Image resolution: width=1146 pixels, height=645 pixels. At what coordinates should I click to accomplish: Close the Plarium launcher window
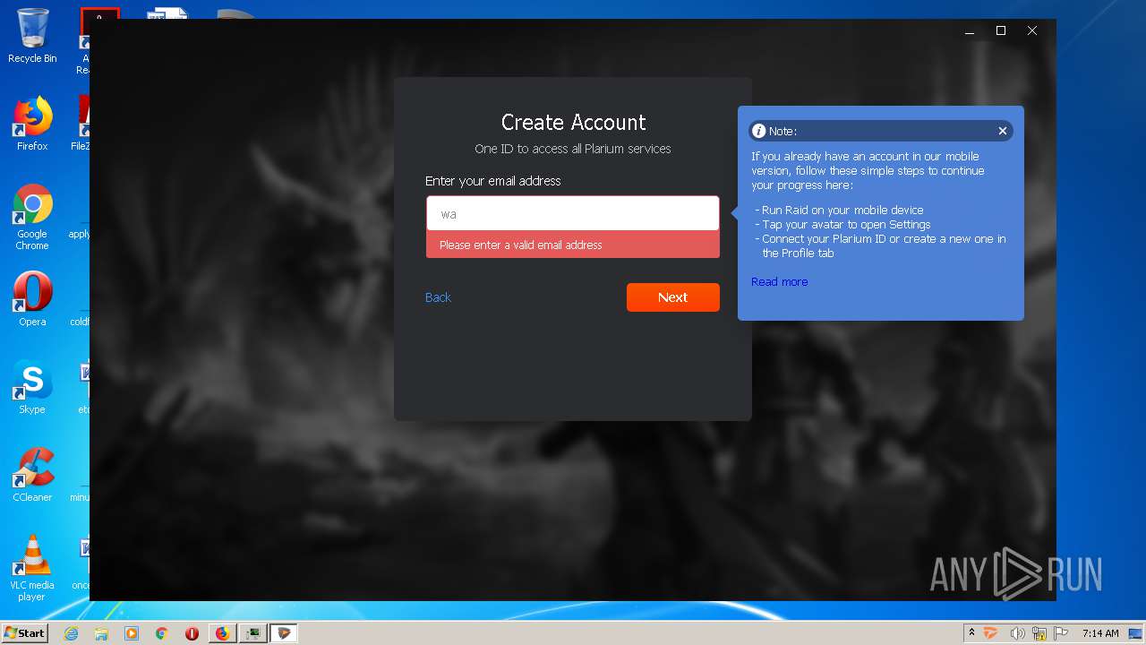pos(1032,31)
